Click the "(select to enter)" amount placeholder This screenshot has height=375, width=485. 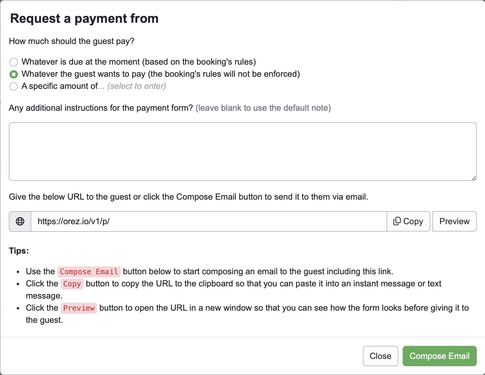pyautogui.click(x=136, y=86)
